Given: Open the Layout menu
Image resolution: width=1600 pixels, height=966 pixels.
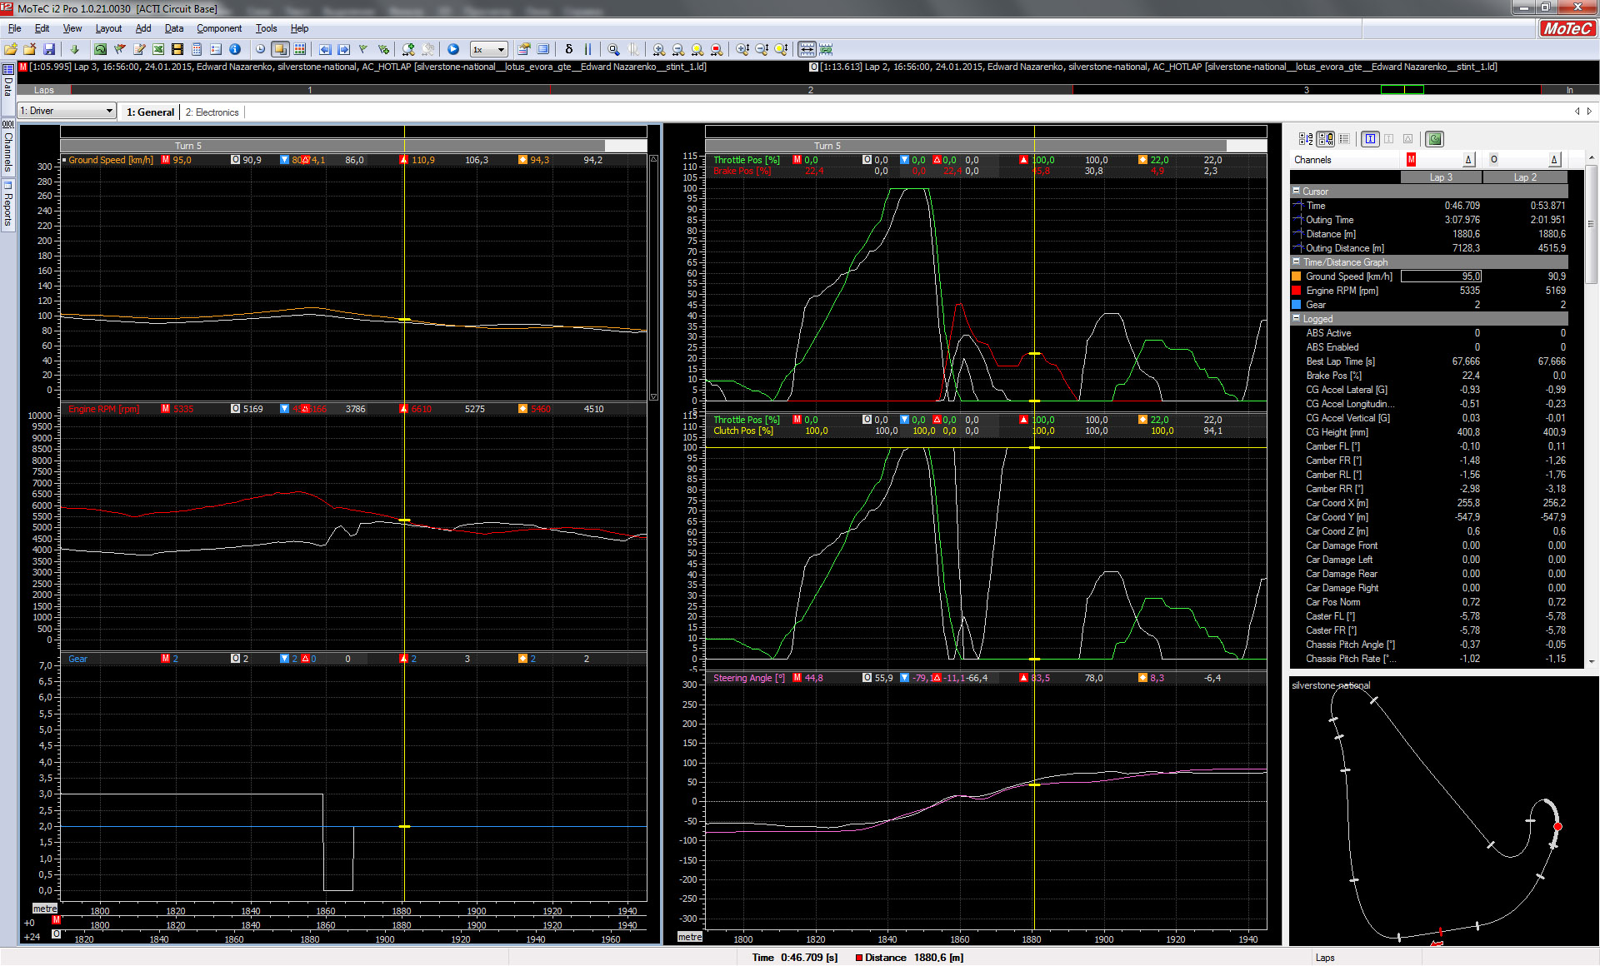Looking at the screenshot, I should coord(108,28).
